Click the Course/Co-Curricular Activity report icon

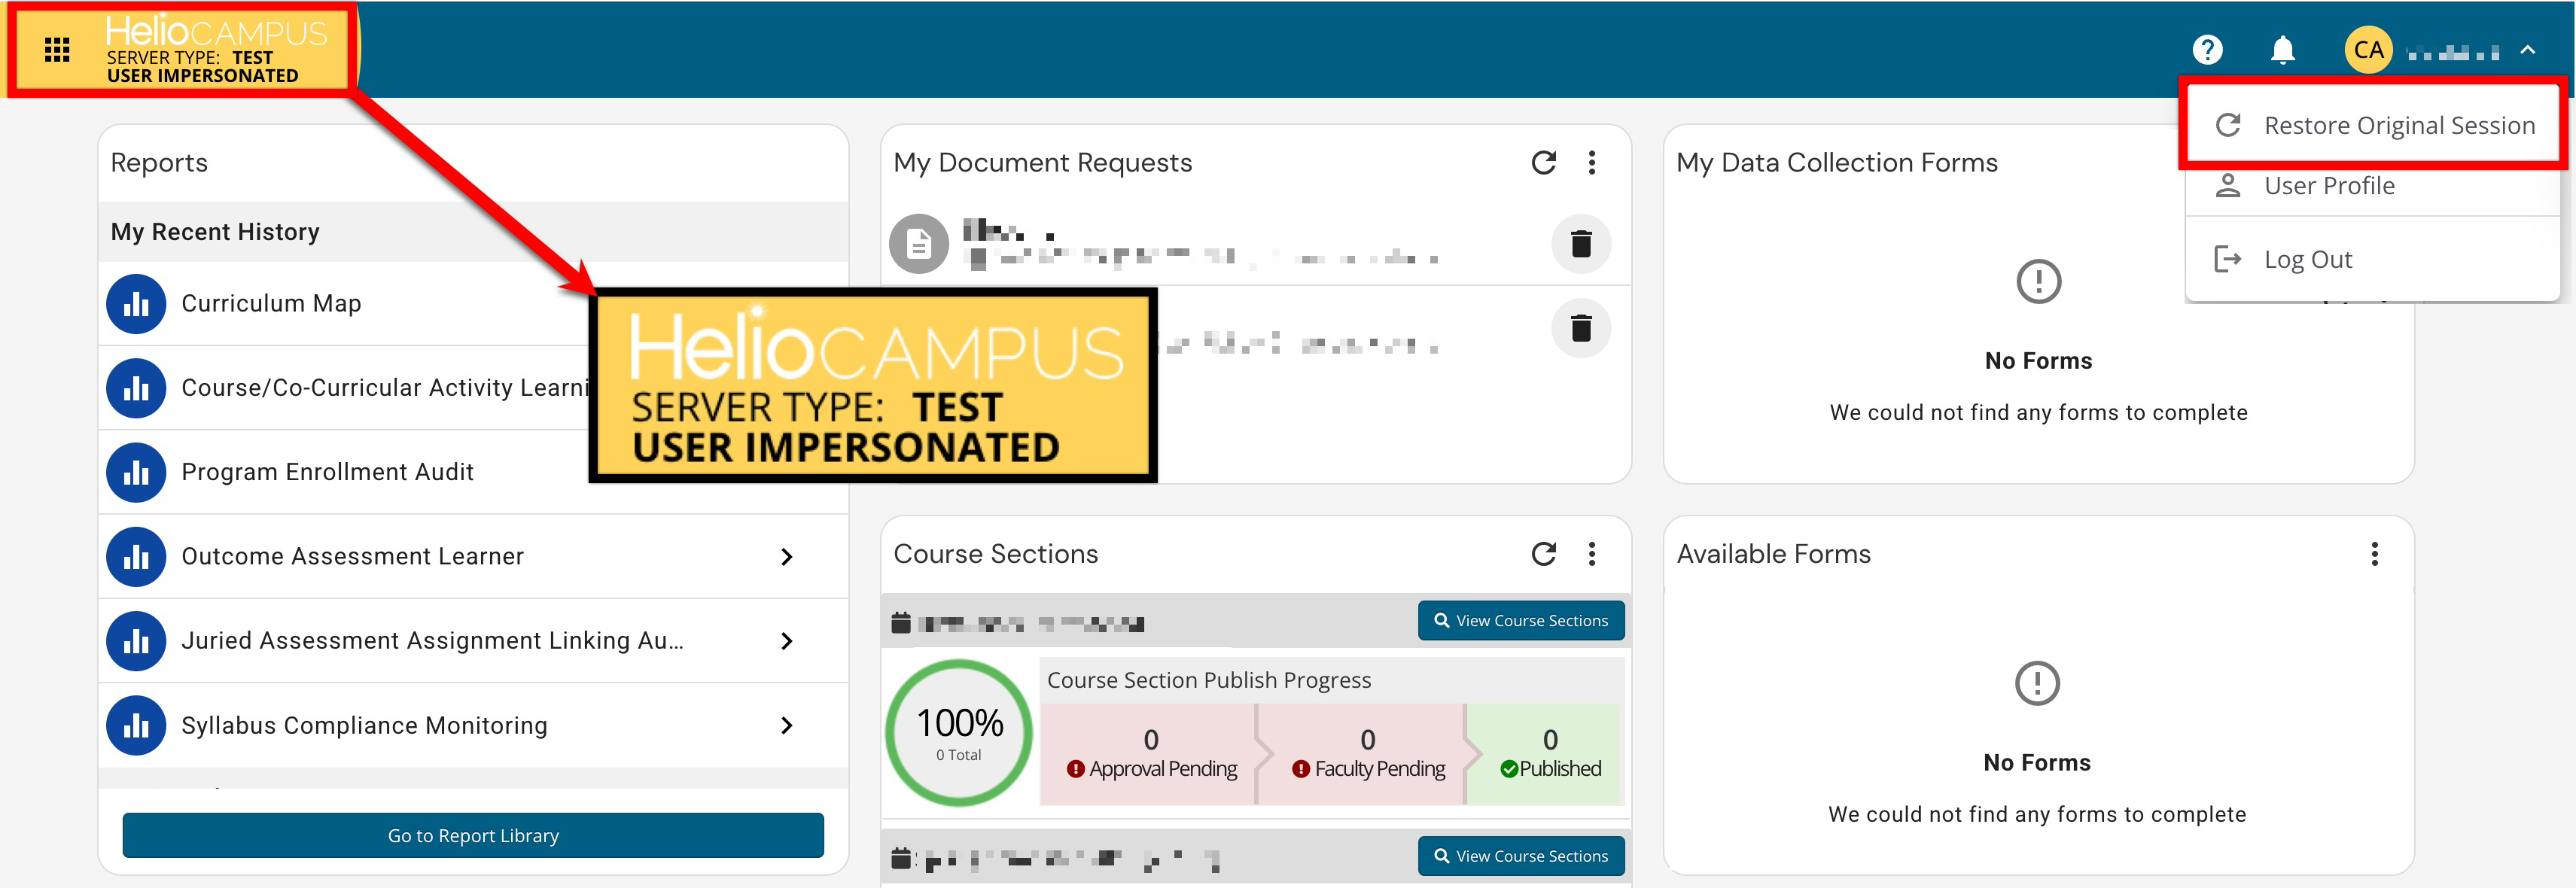136,388
